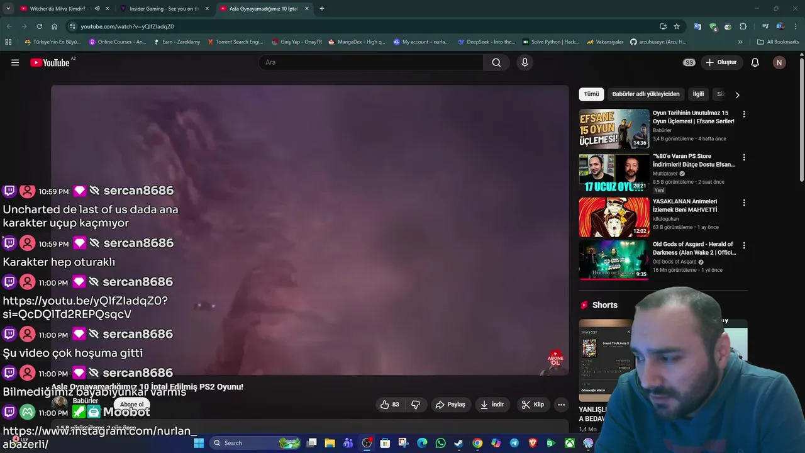This screenshot has width=805, height=453.
Task: Open OBS Studio from taskbar
Action: [x=367, y=443]
